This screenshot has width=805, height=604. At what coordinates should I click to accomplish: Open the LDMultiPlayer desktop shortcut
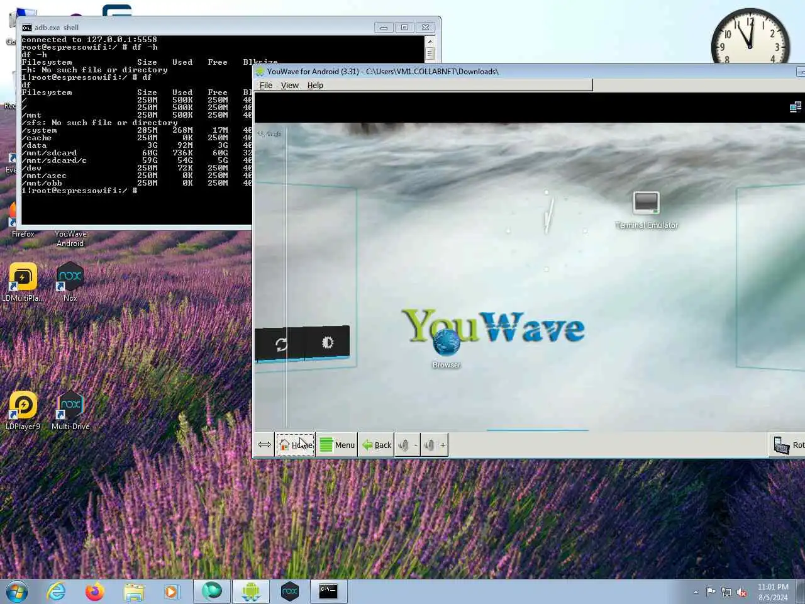click(x=23, y=281)
